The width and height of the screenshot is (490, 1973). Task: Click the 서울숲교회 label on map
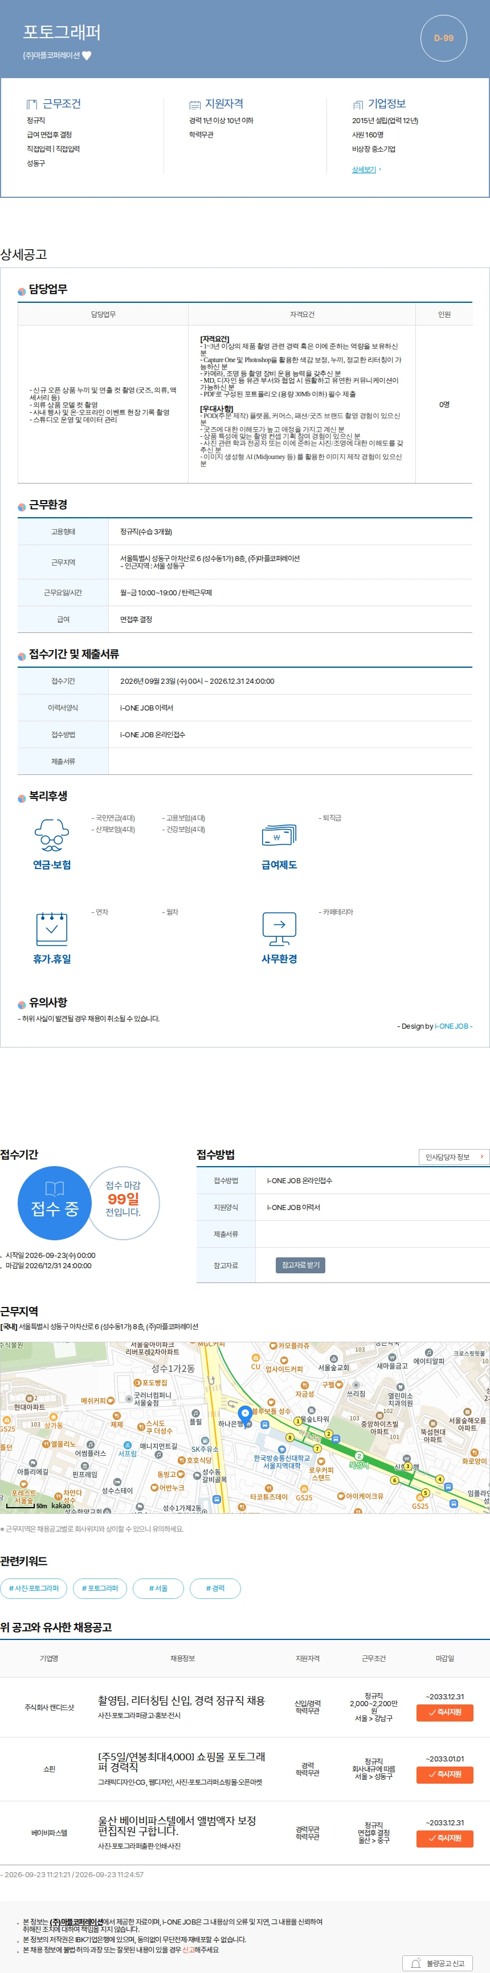333,1367
